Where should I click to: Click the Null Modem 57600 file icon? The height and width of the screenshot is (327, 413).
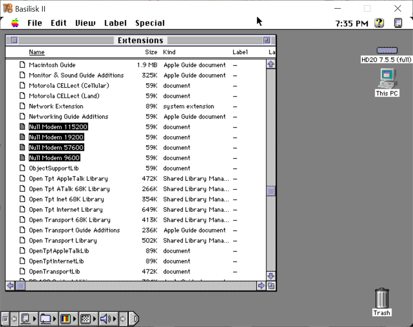click(x=22, y=147)
